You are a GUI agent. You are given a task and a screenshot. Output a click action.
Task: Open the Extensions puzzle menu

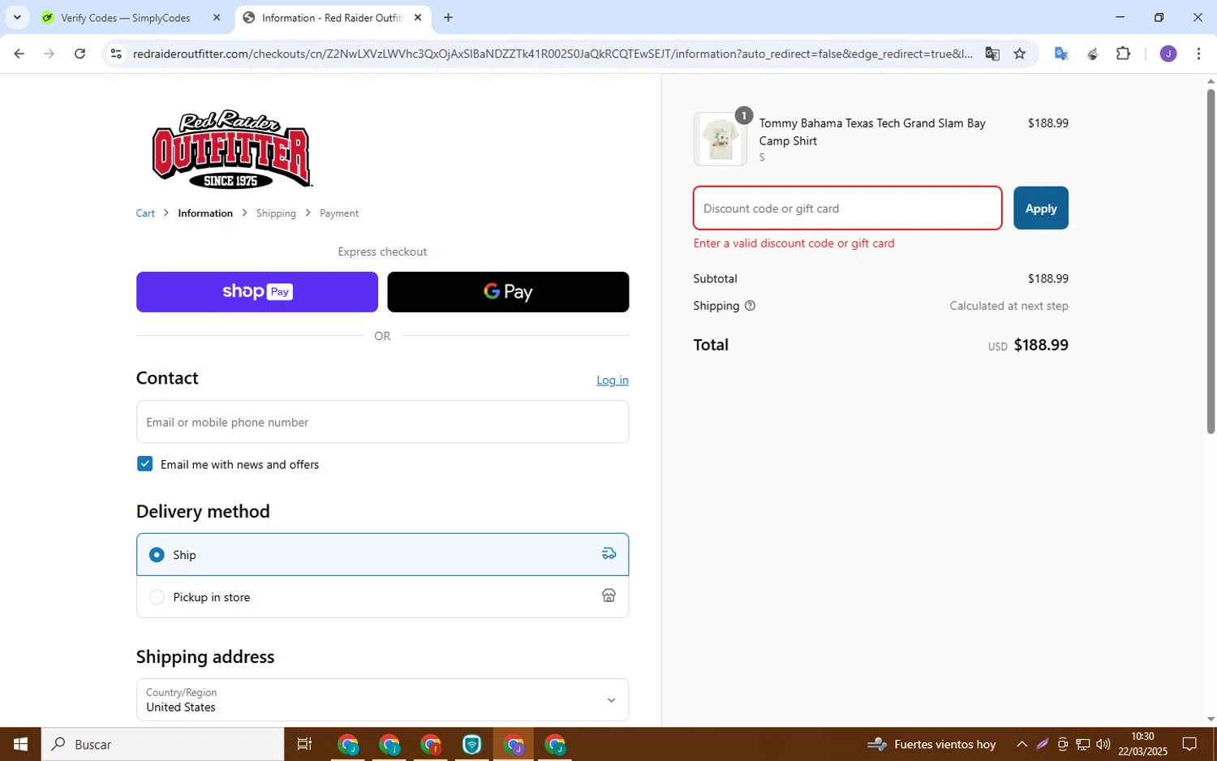[x=1123, y=54]
